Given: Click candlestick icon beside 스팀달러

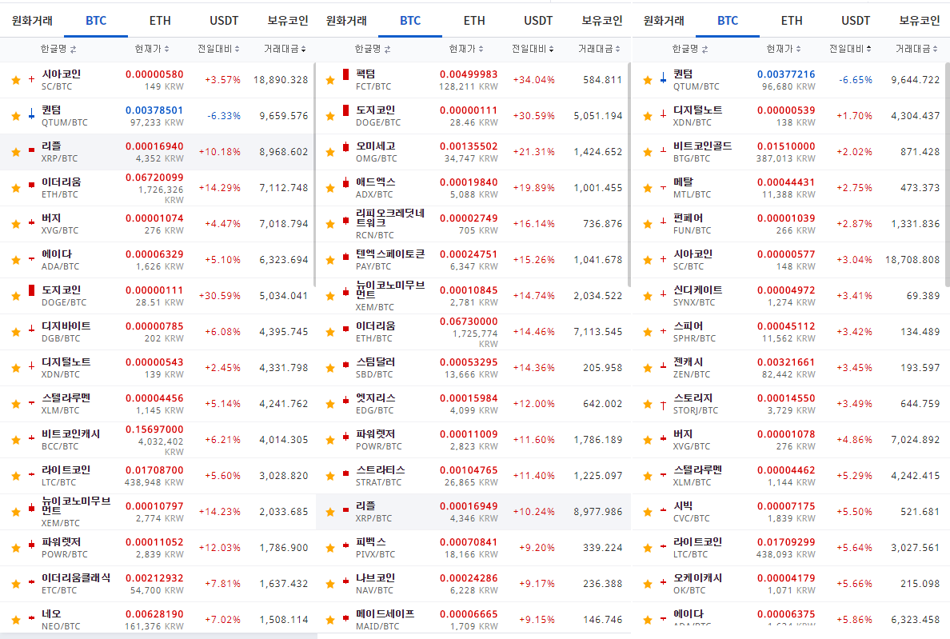Looking at the screenshot, I should 346,365.
